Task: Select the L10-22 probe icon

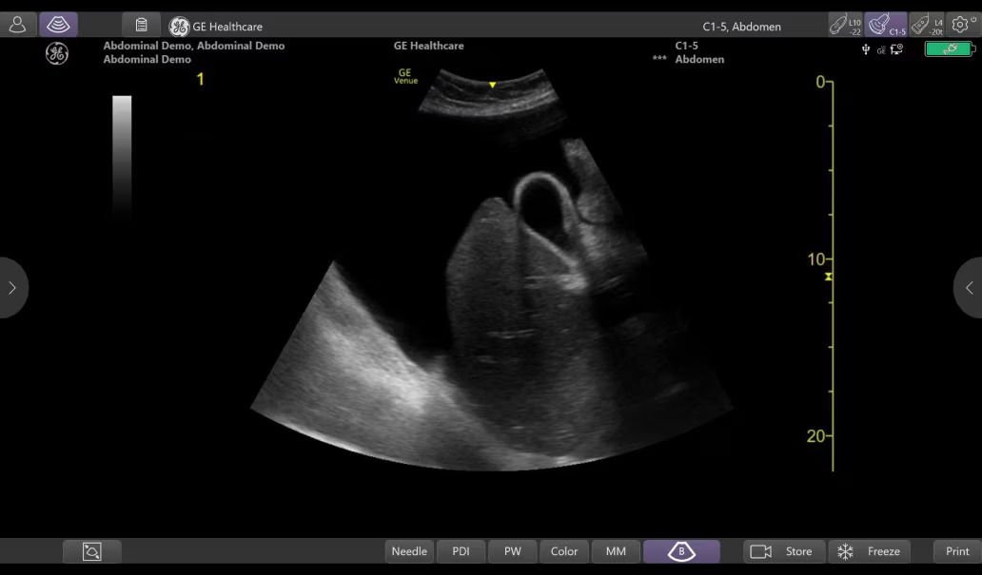Action: point(844,26)
